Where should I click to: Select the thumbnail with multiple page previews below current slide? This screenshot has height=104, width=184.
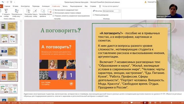click(x=9, y=89)
